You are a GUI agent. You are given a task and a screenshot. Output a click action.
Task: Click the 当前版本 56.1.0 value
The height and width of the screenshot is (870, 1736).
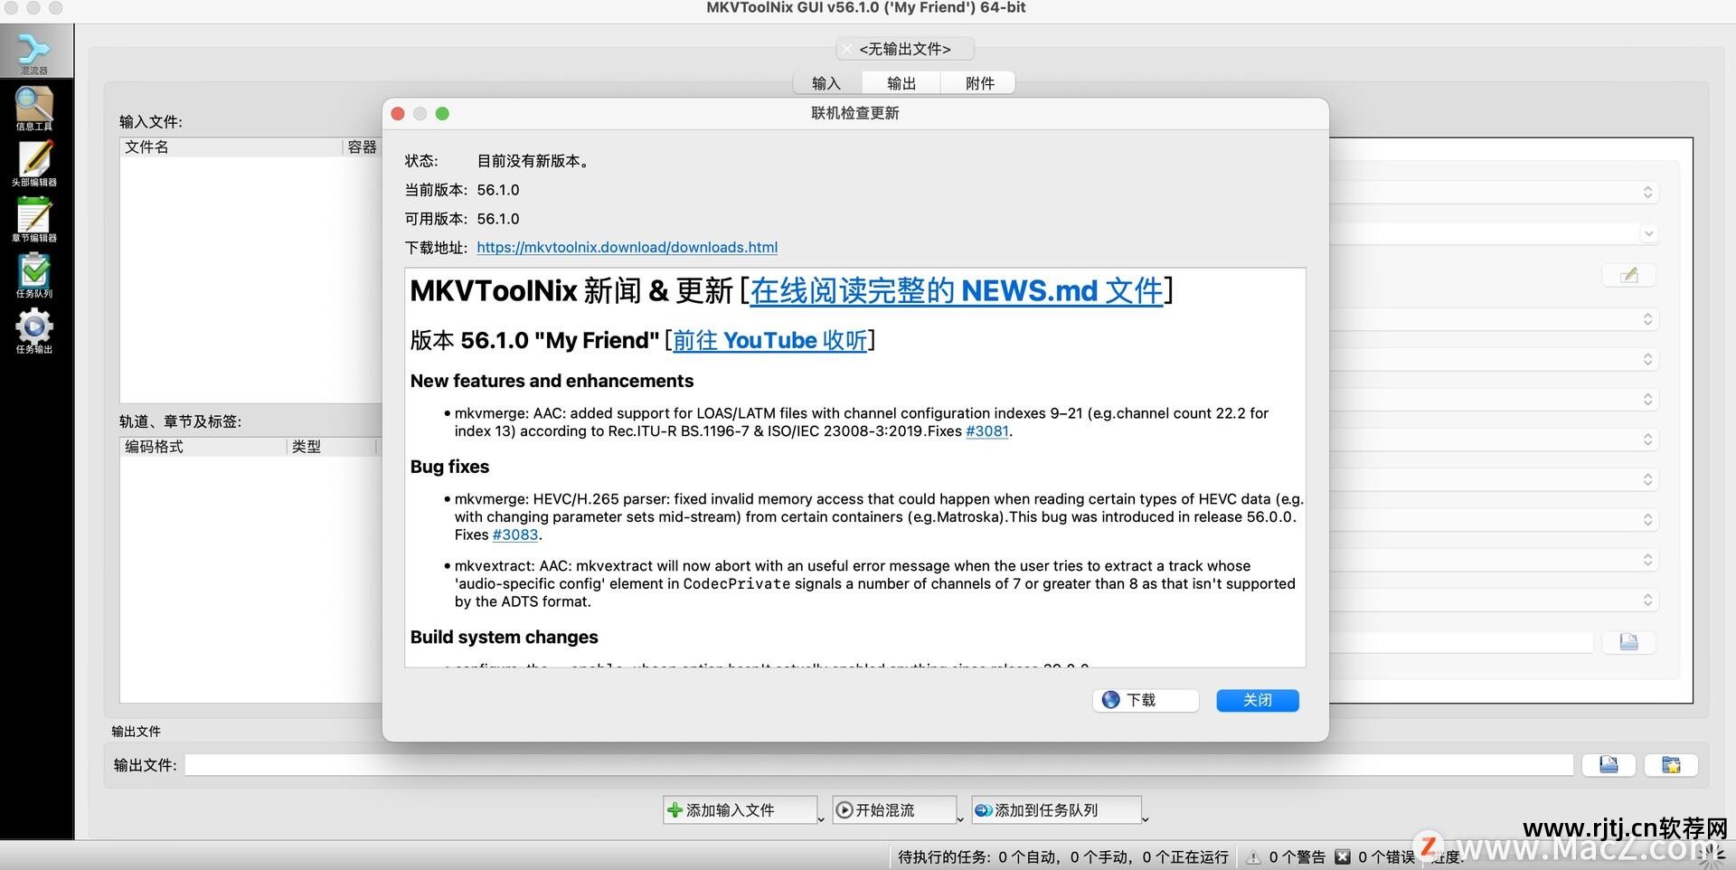click(x=498, y=190)
